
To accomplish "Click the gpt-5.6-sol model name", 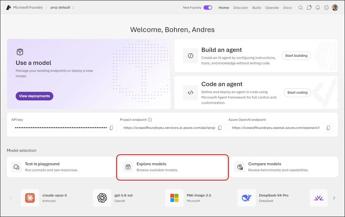I will (x=124, y=196).
